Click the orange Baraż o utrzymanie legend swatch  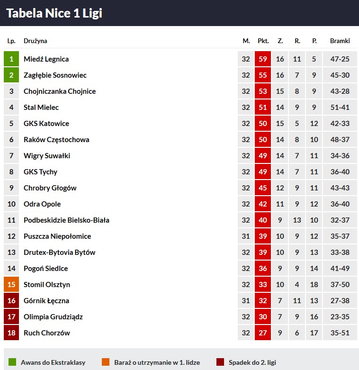point(106,362)
